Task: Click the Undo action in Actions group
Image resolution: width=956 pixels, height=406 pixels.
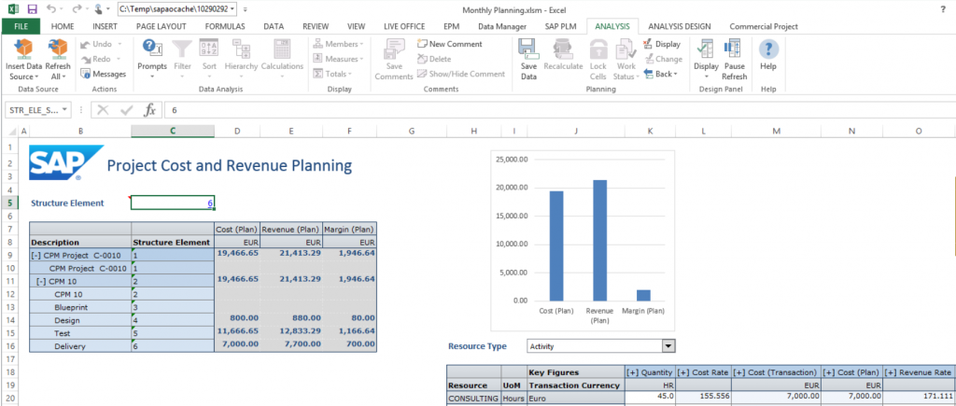Action: pyautogui.click(x=102, y=44)
